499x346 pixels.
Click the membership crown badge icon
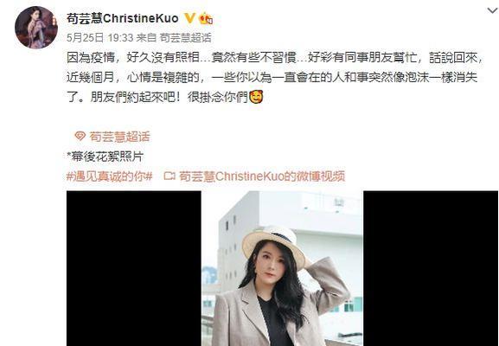pos(206,18)
